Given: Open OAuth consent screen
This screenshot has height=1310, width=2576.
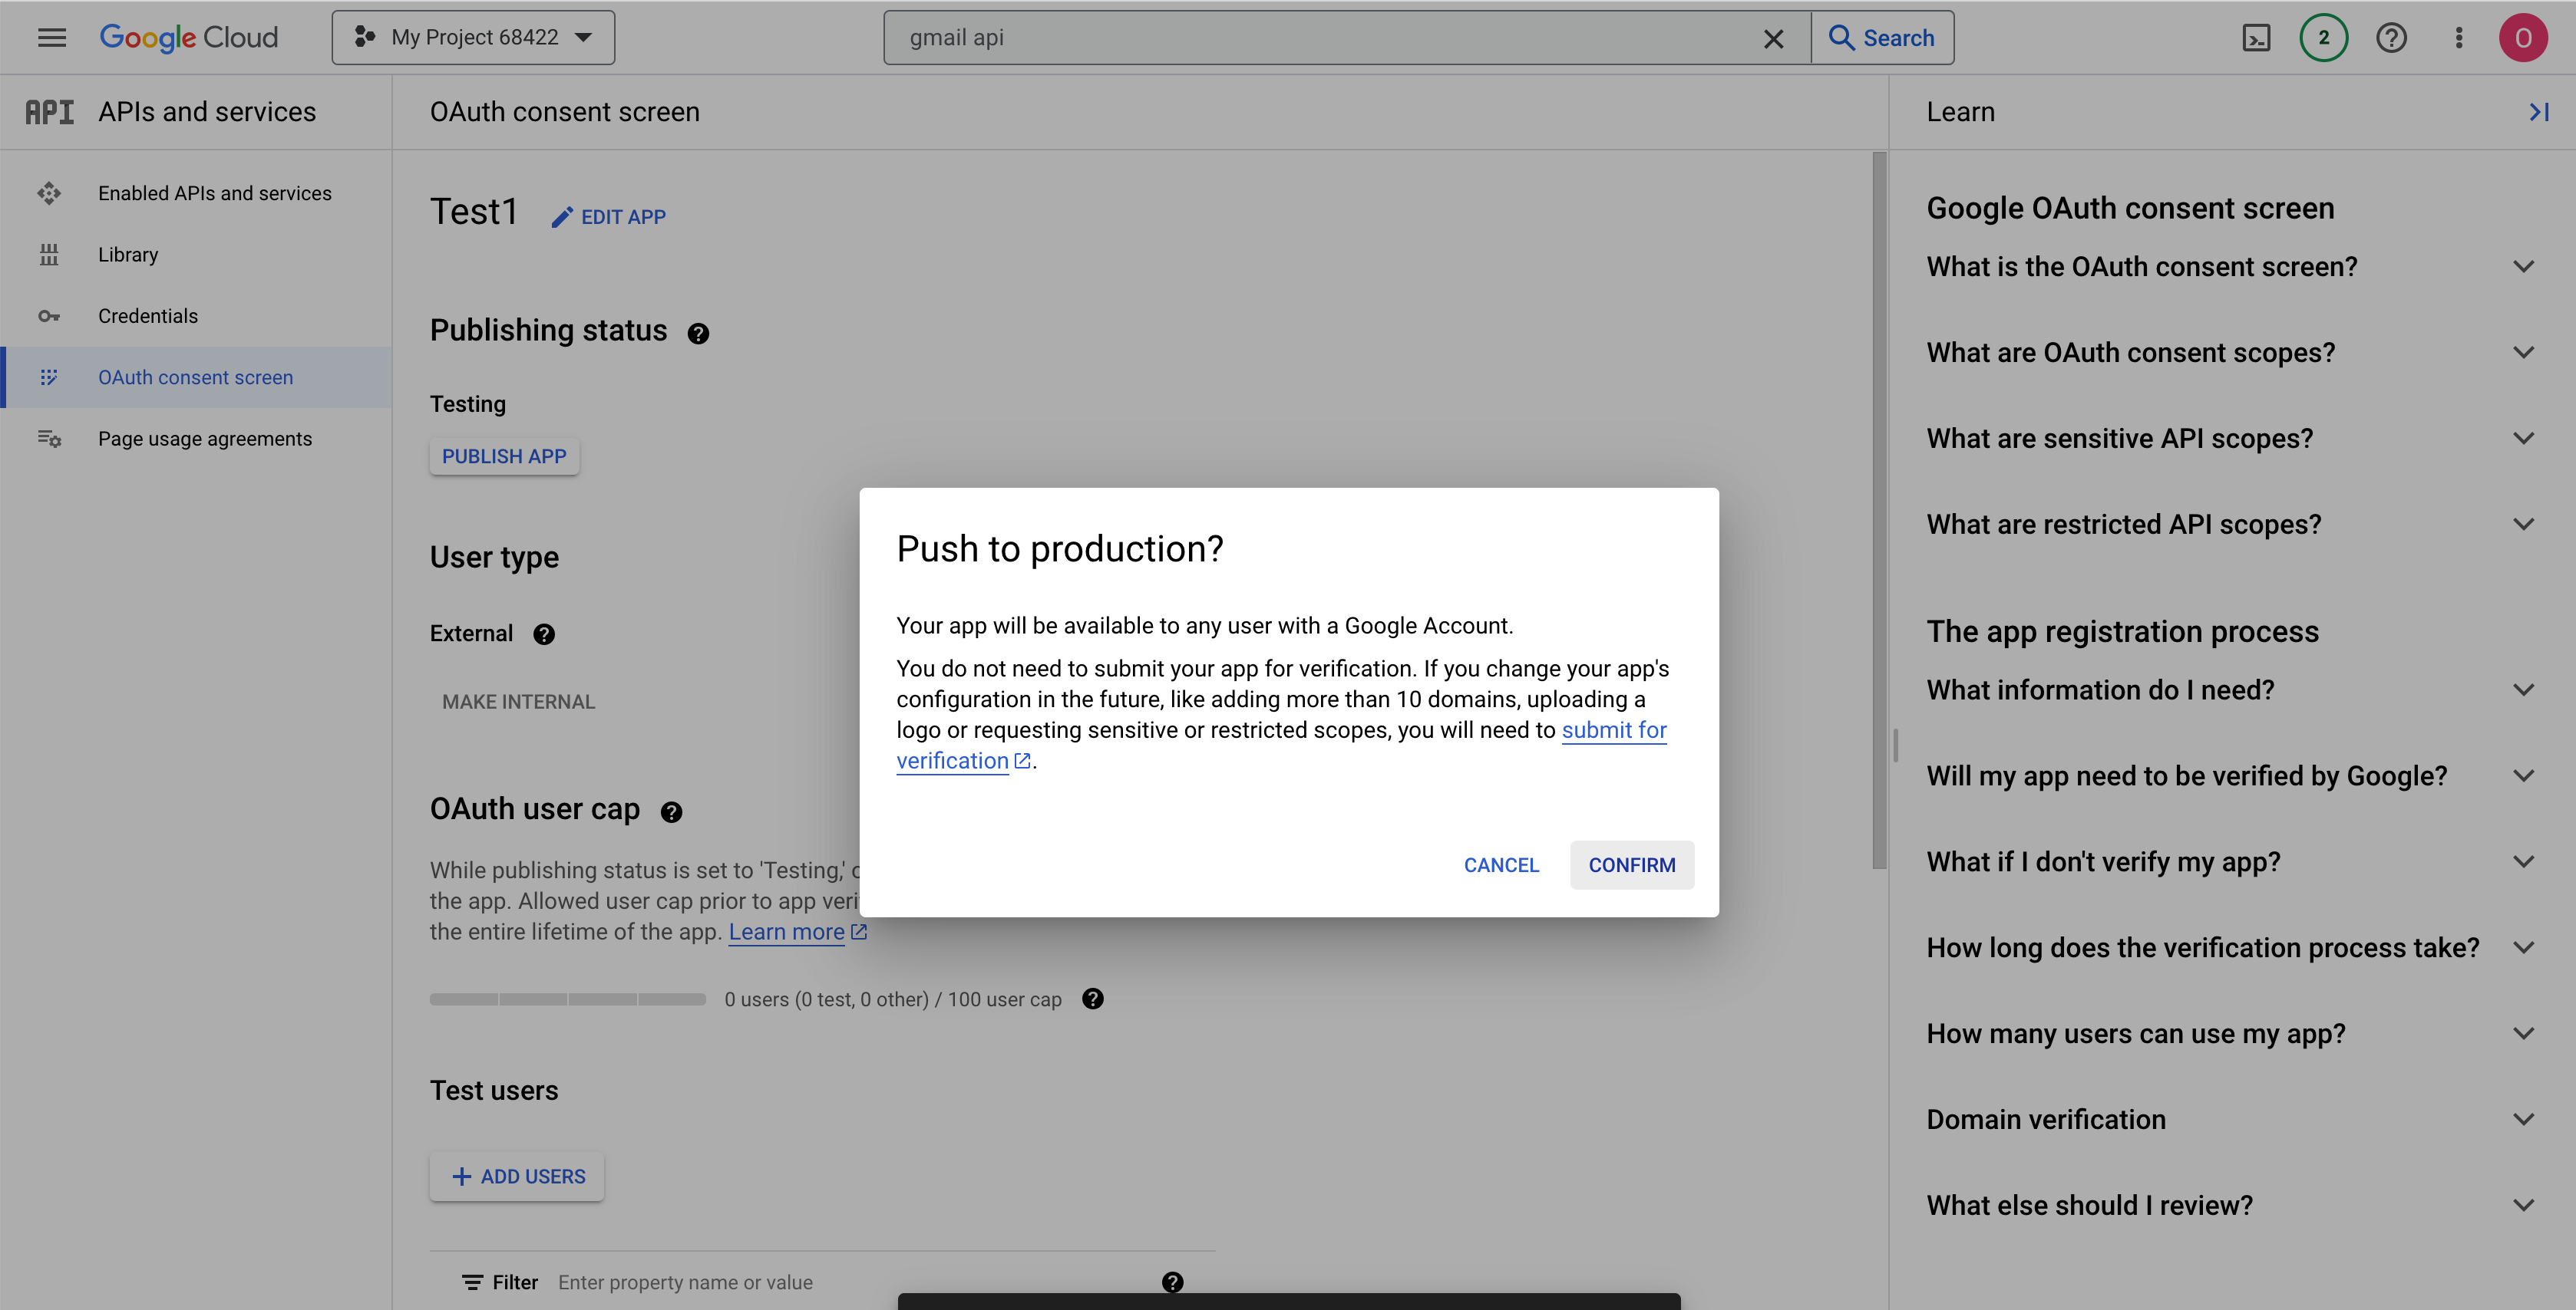Looking at the screenshot, I should (196, 376).
